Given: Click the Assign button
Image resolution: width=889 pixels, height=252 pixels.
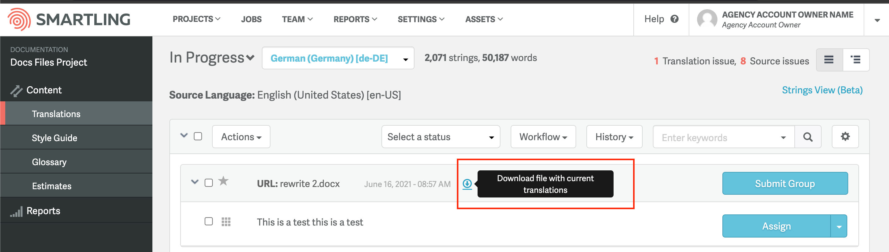Looking at the screenshot, I should pos(776,226).
